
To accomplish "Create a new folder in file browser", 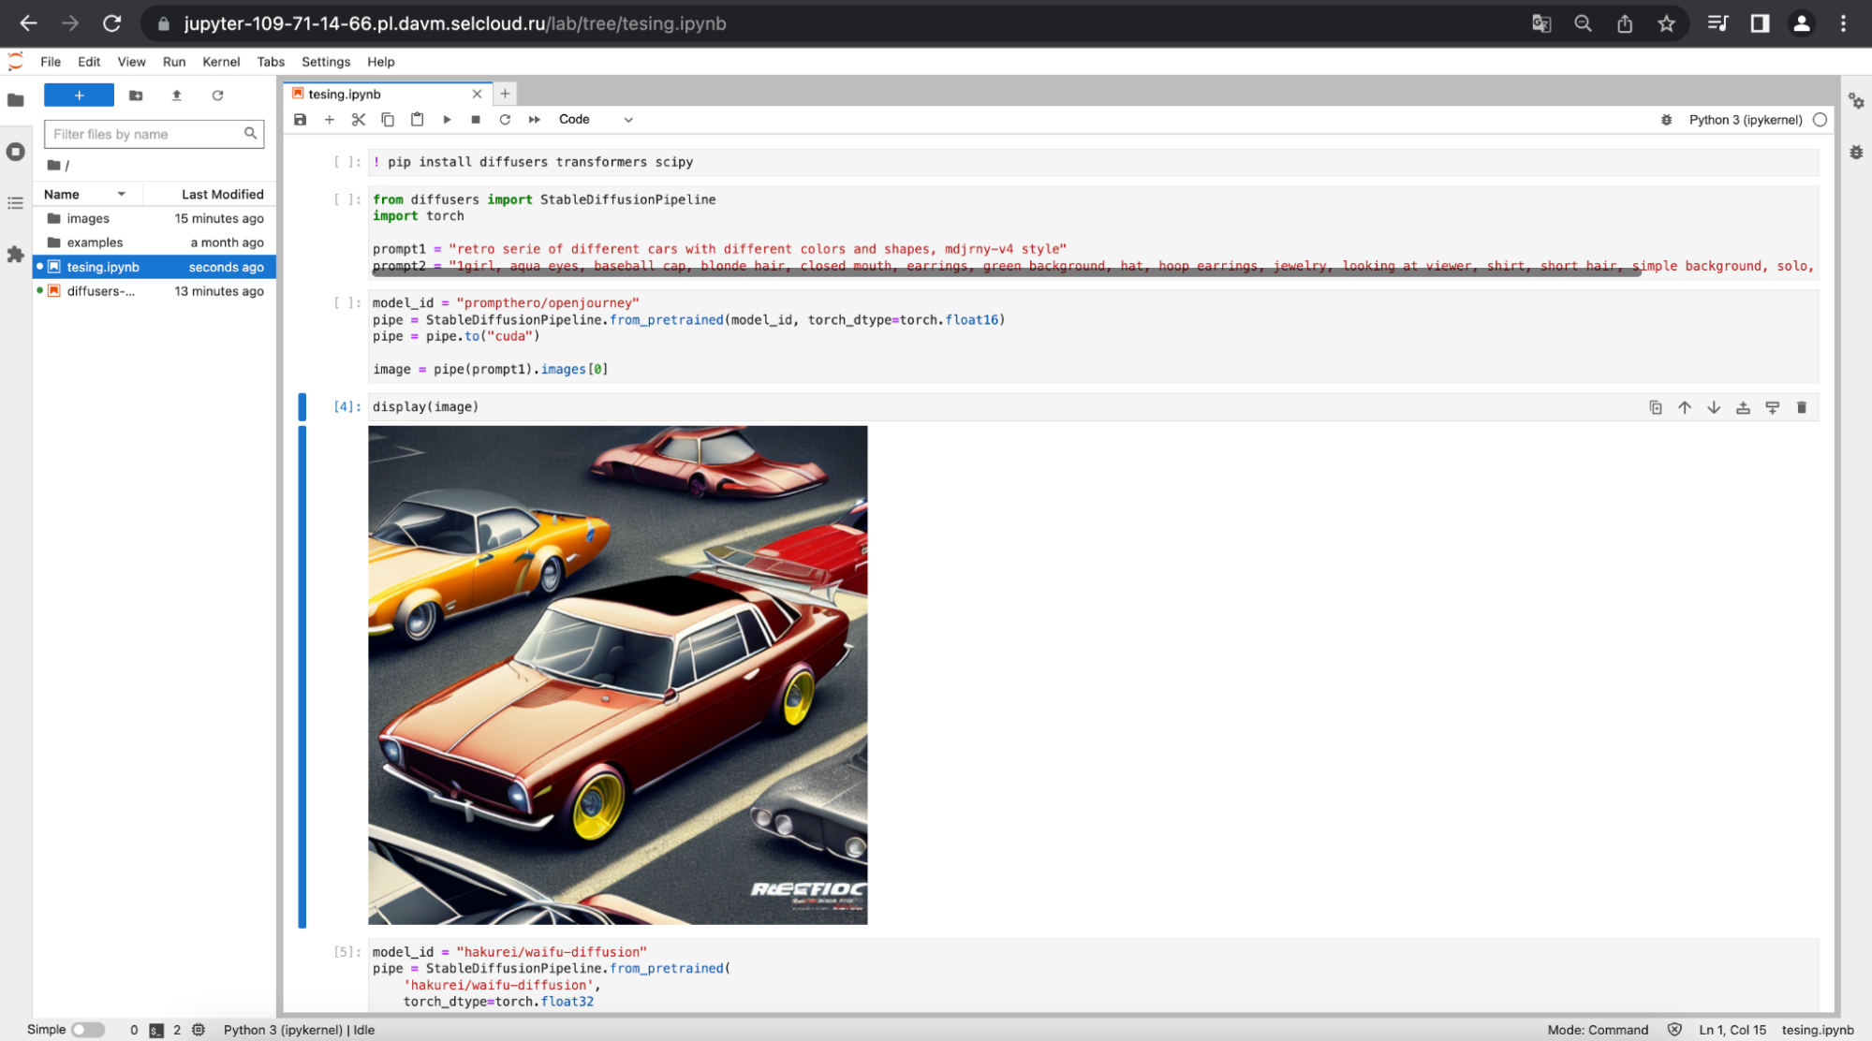I will coord(136,95).
